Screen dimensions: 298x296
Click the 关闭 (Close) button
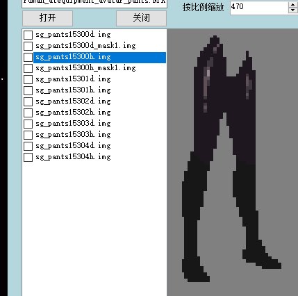coord(141,18)
